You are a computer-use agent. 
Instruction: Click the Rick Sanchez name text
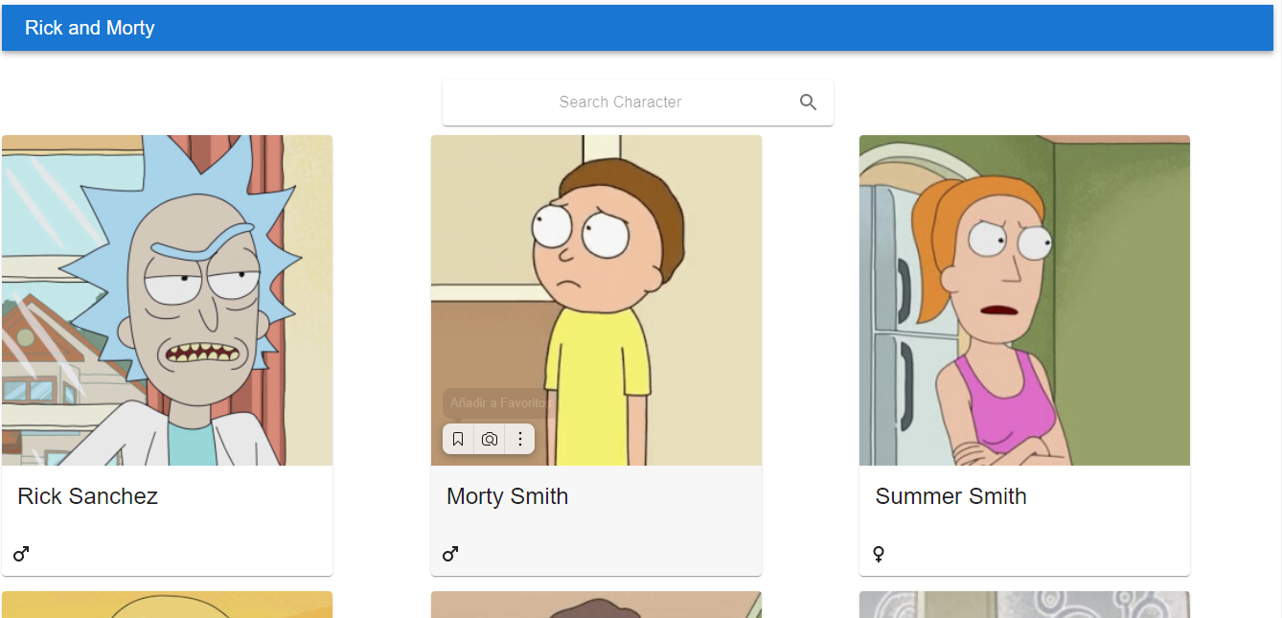pos(87,496)
